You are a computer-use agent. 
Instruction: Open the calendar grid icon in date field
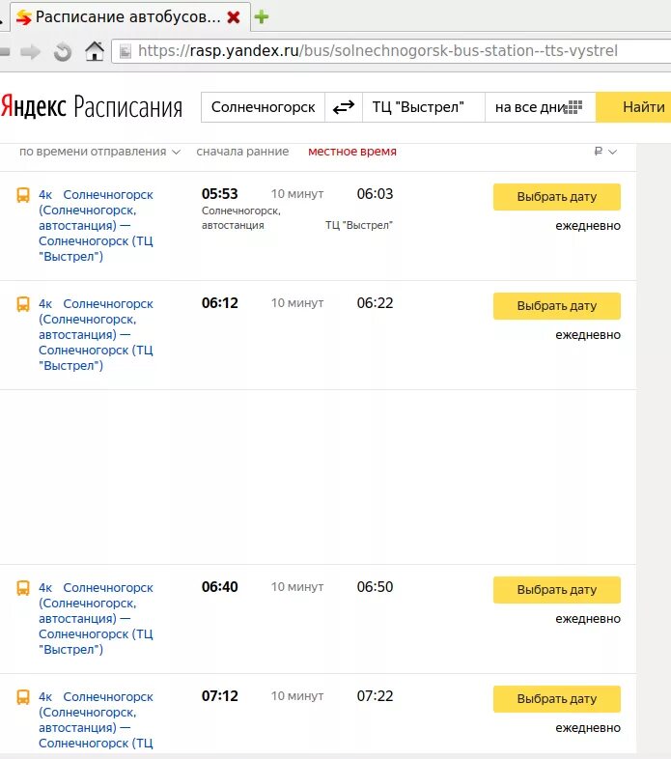574,107
